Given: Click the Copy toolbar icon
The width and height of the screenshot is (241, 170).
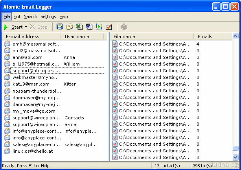Looking at the screenshot, I should [70, 27].
